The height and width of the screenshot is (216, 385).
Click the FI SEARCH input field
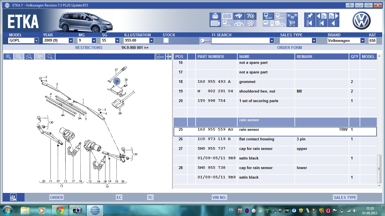tap(240, 40)
